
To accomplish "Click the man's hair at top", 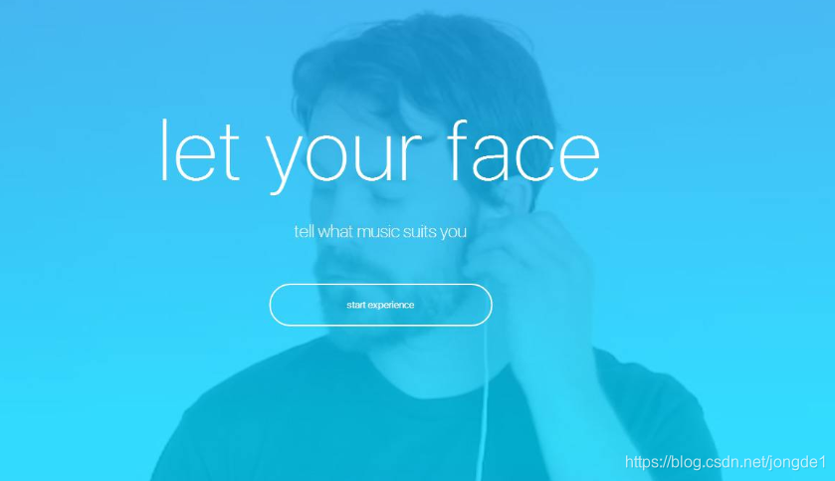I will (421, 59).
